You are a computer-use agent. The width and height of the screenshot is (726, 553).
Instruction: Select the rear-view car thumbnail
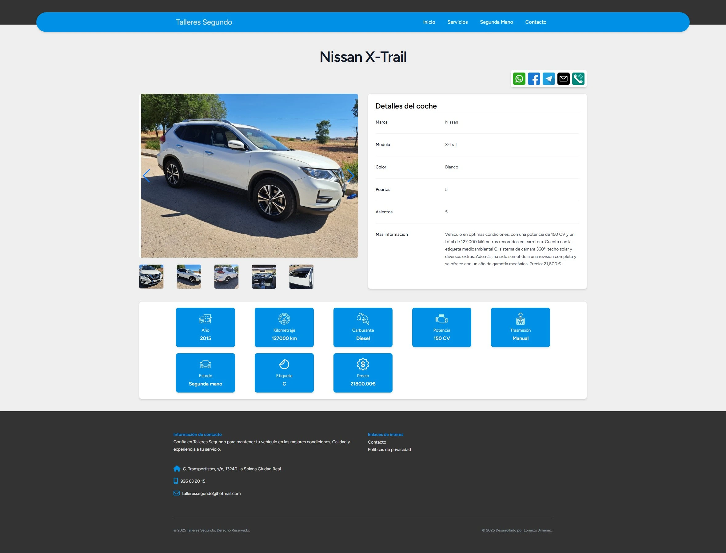[226, 277]
